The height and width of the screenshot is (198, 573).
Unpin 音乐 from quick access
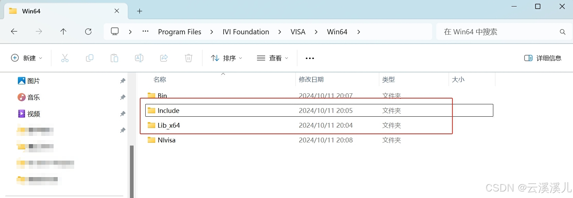(x=123, y=97)
